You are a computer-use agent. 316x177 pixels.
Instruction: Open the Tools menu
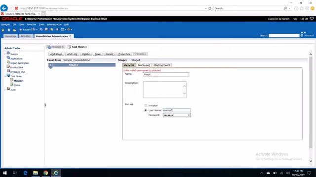[41, 25]
